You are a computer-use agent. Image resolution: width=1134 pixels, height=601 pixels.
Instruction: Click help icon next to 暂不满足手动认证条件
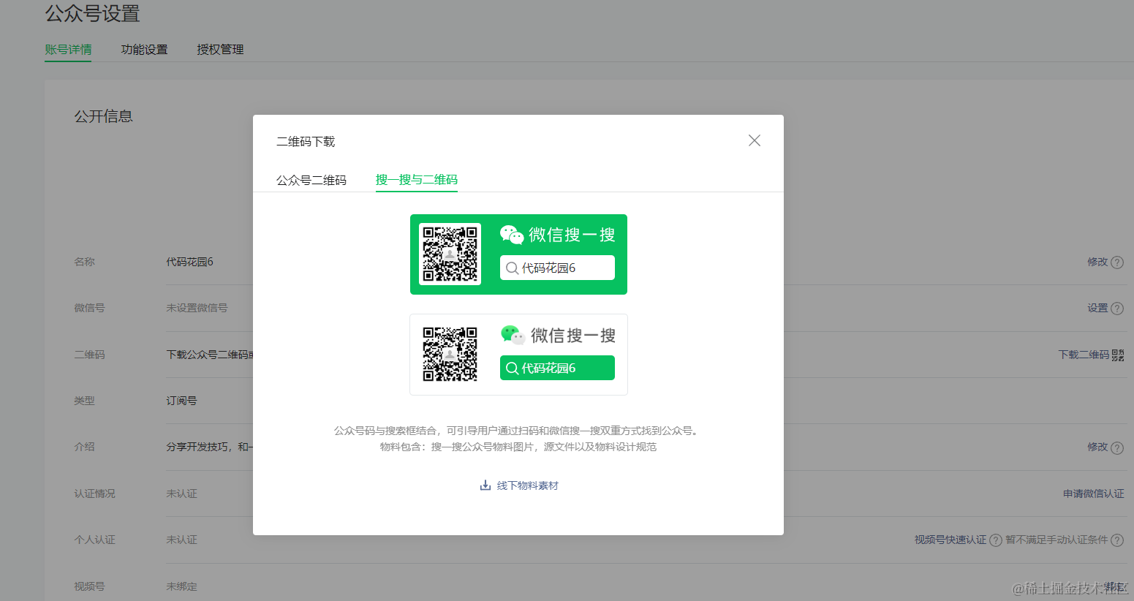click(x=1117, y=540)
